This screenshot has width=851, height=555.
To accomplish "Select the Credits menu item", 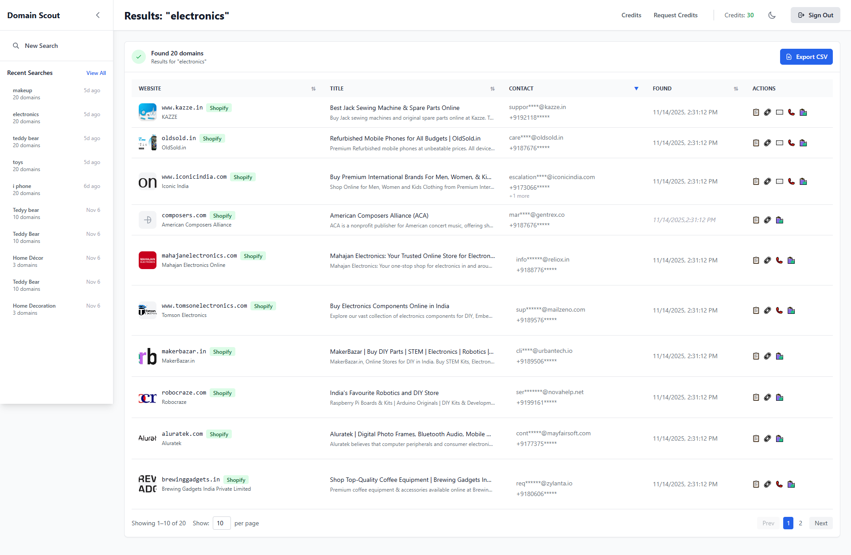I will pyautogui.click(x=631, y=15).
